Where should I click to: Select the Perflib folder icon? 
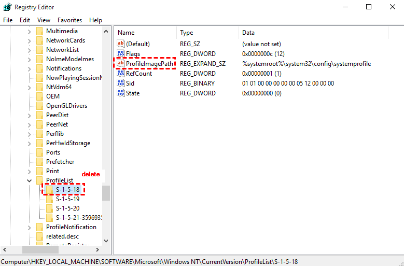40,134
